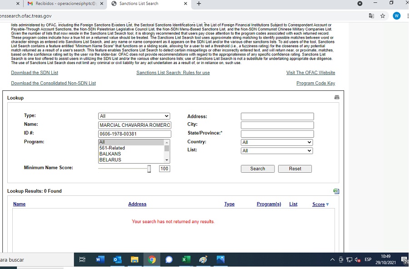409x269 pixels.
Task: Open the Country dropdown
Action: pos(277,142)
